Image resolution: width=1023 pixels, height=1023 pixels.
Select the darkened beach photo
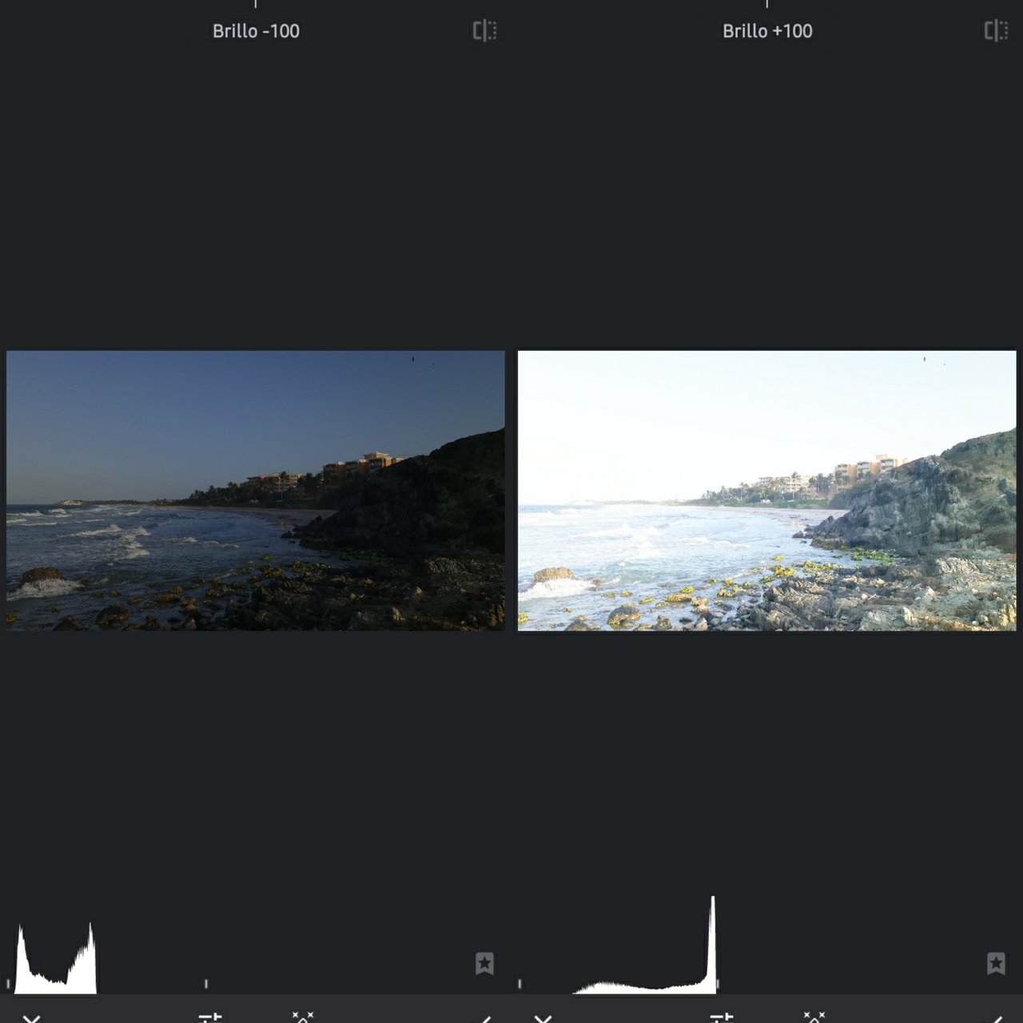[x=256, y=491]
